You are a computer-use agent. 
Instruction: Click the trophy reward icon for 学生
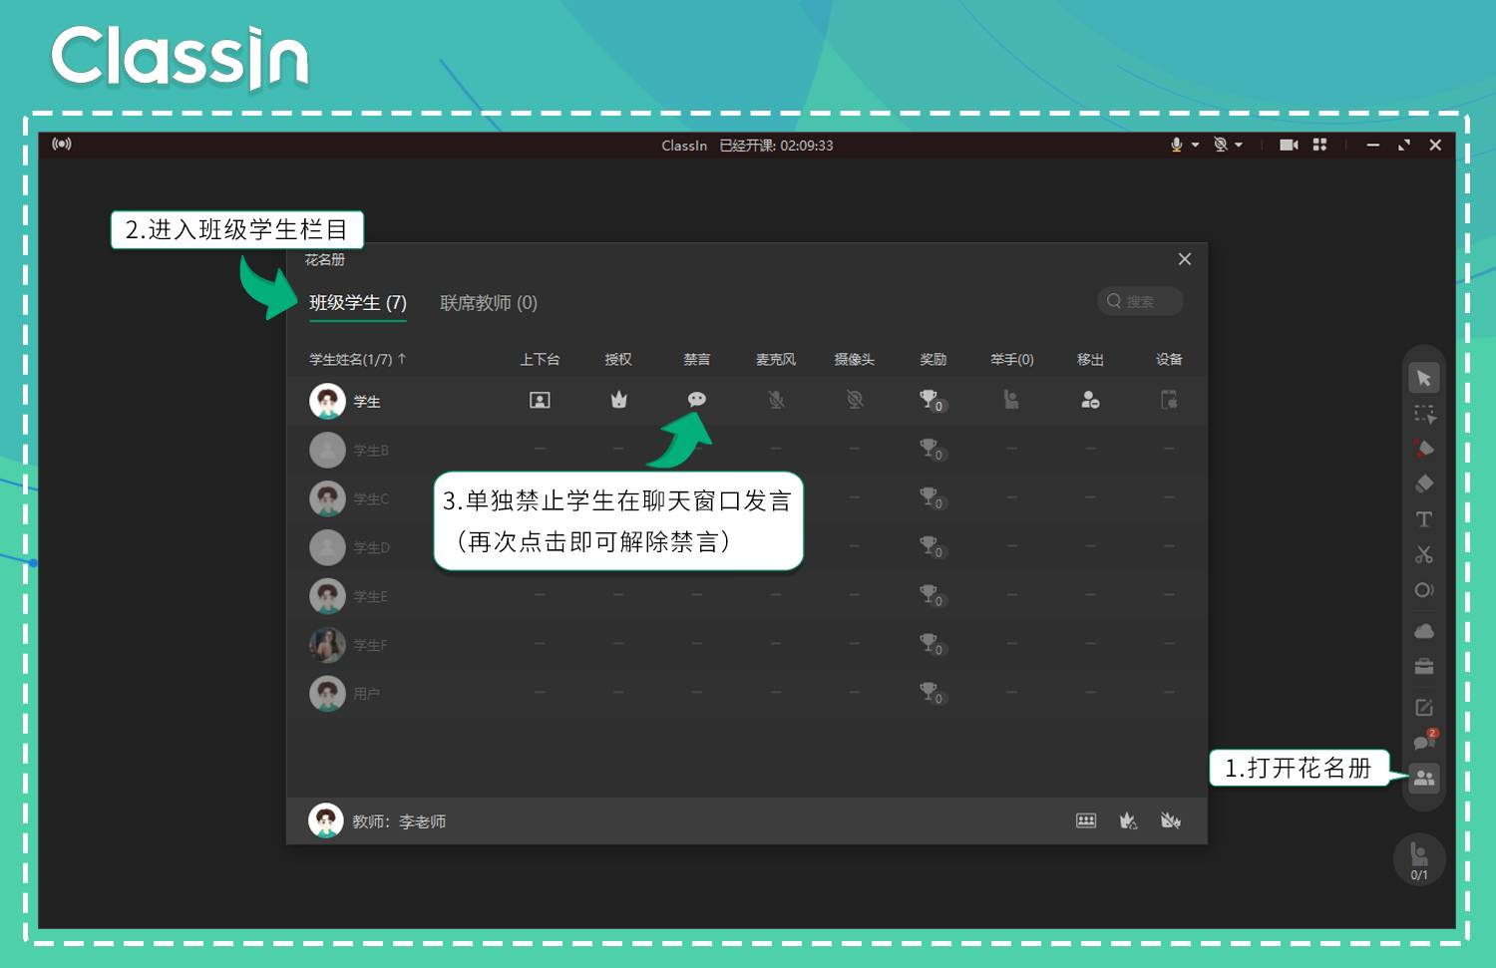pos(932,401)
